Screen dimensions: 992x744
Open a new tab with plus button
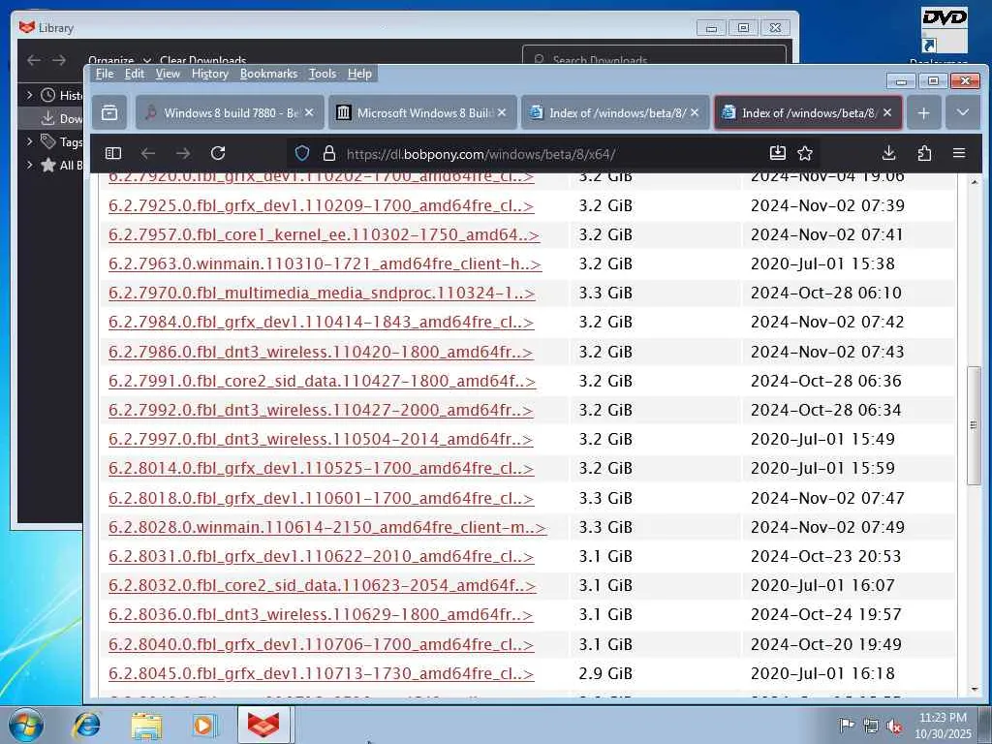click(923, 112)
